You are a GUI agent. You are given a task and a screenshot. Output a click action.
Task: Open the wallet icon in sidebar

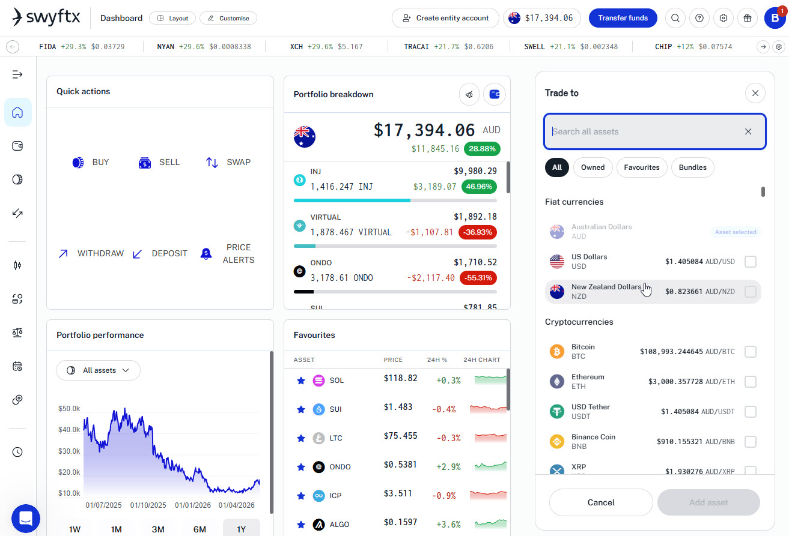pyautogui.click(x=17, y=146)
